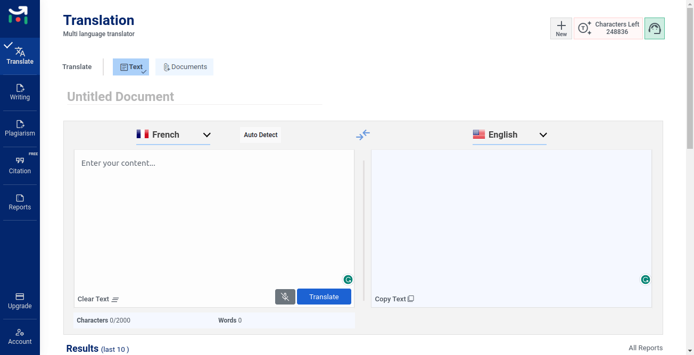Viewport: 694px width, 355px height.
Task: Open customer support via the headset icon
Action: tap(655, 28)
